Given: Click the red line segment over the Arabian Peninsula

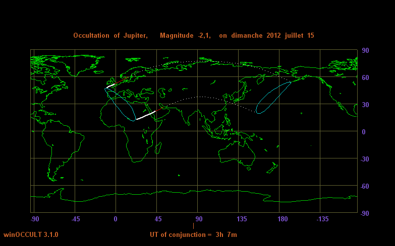Looking at the screenshot, I should point(160,109).
